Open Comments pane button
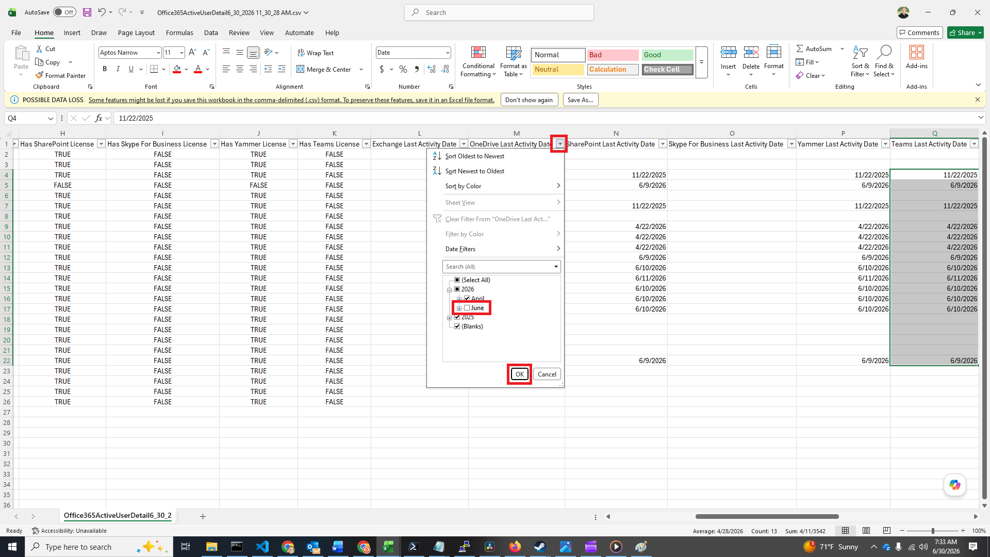The width and height of the screenshot is (990, 557). (x=919, y=32)
